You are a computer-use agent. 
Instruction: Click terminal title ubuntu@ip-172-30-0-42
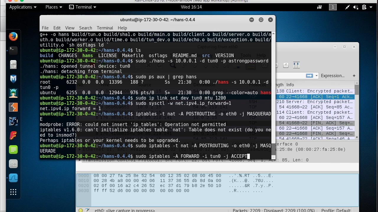(x=157, y=20)
